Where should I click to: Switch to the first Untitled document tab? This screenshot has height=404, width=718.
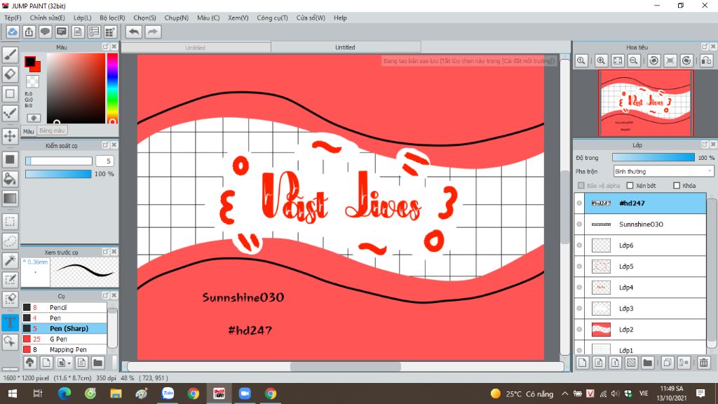[196, 48]
